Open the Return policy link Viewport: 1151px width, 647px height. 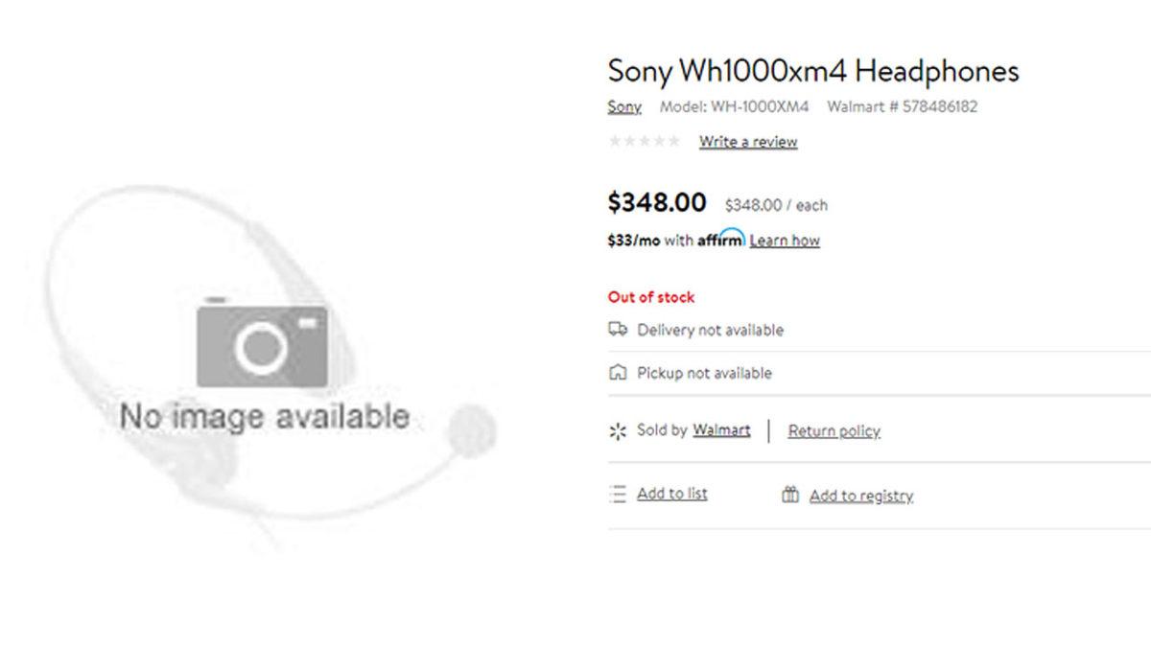point(834,430)
